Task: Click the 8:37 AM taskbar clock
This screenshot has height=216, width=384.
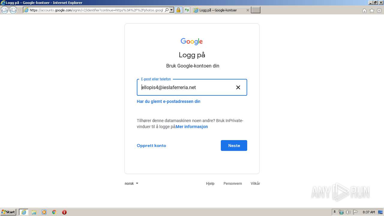Action: pos(369,212)
